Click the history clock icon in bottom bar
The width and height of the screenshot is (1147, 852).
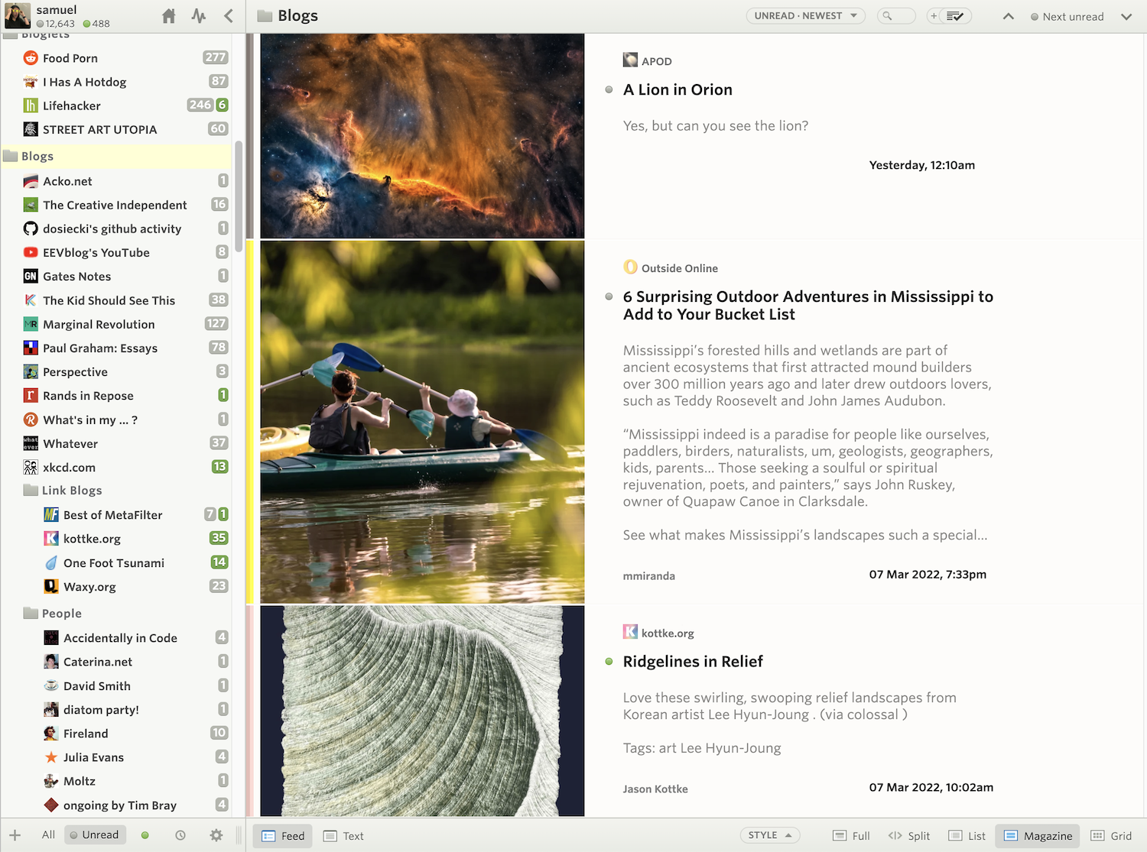point(180,835)
